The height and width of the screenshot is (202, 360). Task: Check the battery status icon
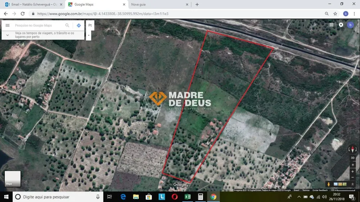[305, 197]
